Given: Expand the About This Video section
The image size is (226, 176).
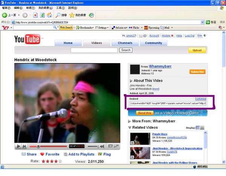Looking at the screenshot, I should (131, 81).
